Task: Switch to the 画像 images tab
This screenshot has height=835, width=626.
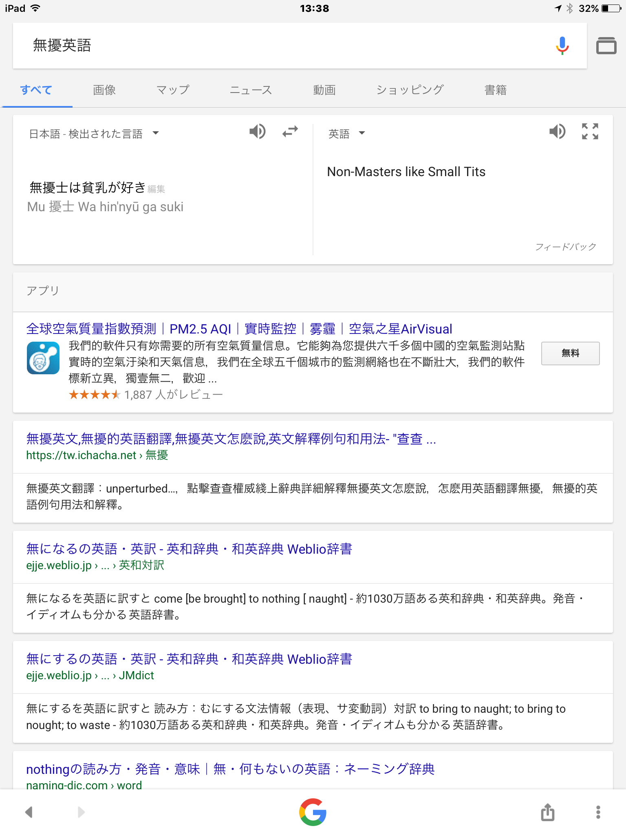Action: 104,90
